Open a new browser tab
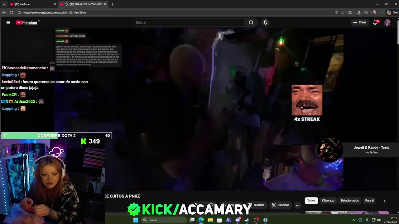Viewport: 399px width, 224px height. [x=113, y=4]
